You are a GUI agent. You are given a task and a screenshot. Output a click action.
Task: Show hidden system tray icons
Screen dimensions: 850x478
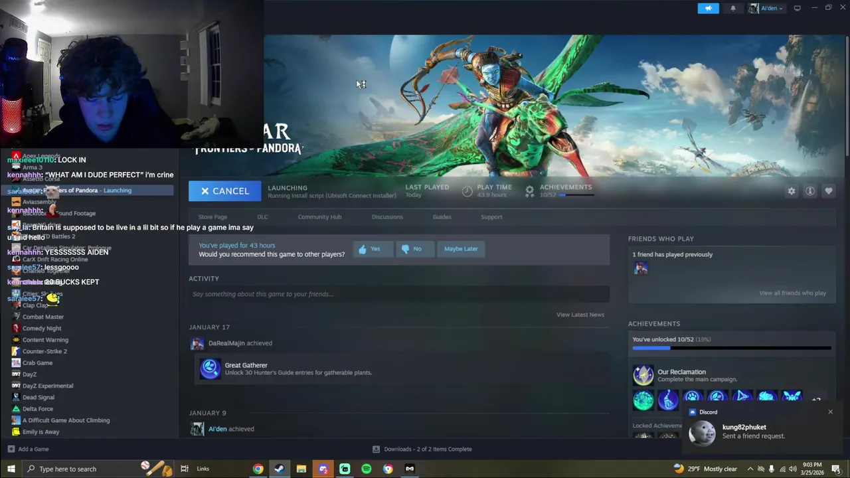point(750,469)
